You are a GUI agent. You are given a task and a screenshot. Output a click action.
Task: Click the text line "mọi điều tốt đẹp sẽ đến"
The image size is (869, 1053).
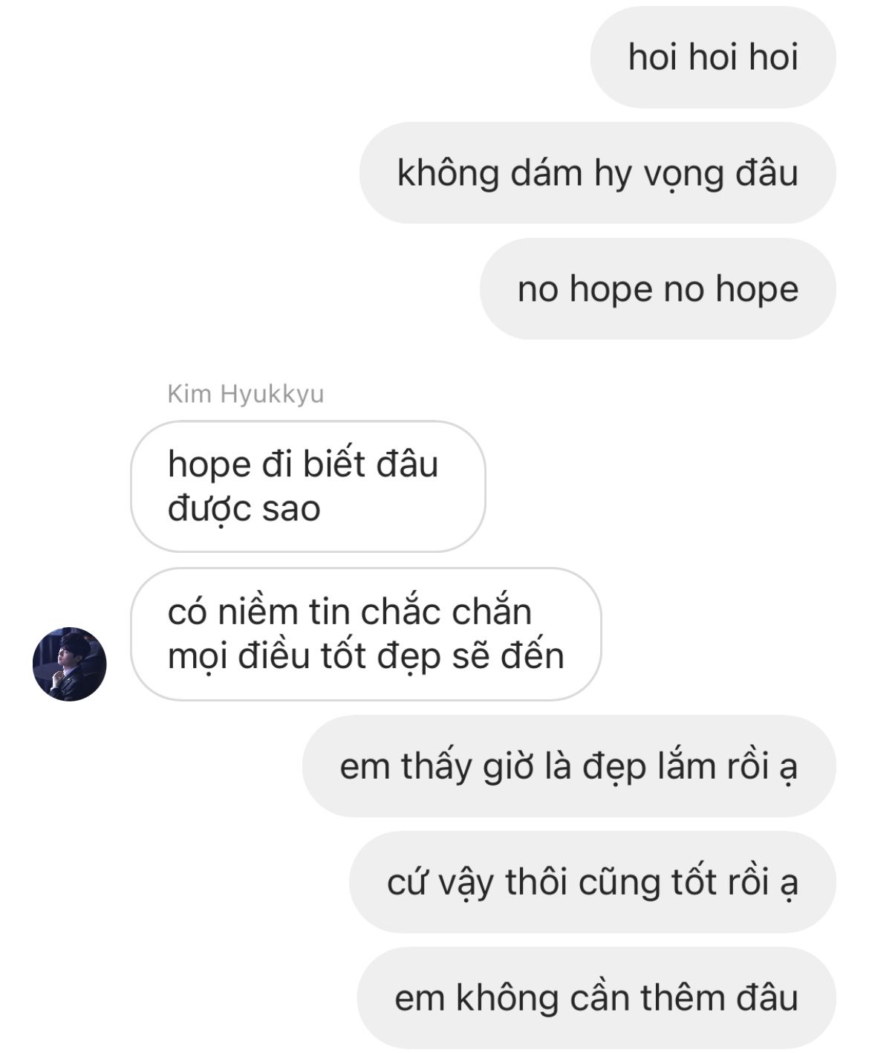pyautogui.click(x=366, y=656)
